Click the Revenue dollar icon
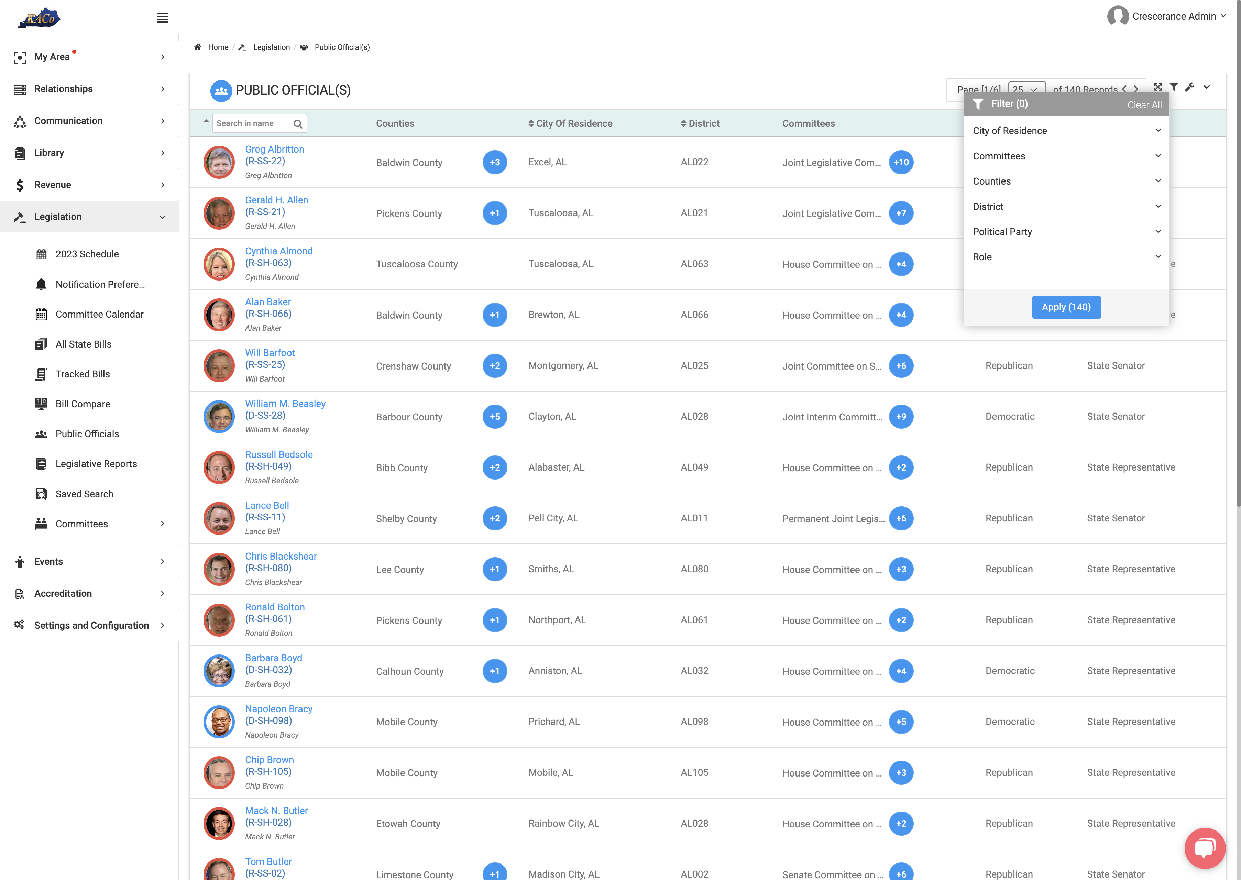The height and width of the screenshot is (880, 1241). [20, 185]
